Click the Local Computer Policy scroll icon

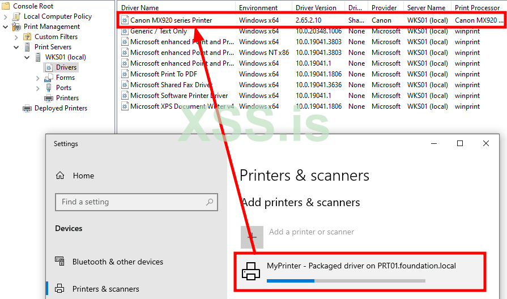[x=16, y=16]
